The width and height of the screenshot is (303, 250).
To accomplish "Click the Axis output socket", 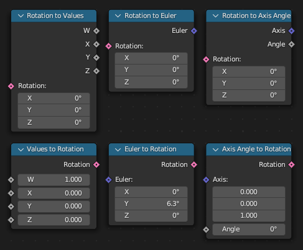I will tap(291, 31).
